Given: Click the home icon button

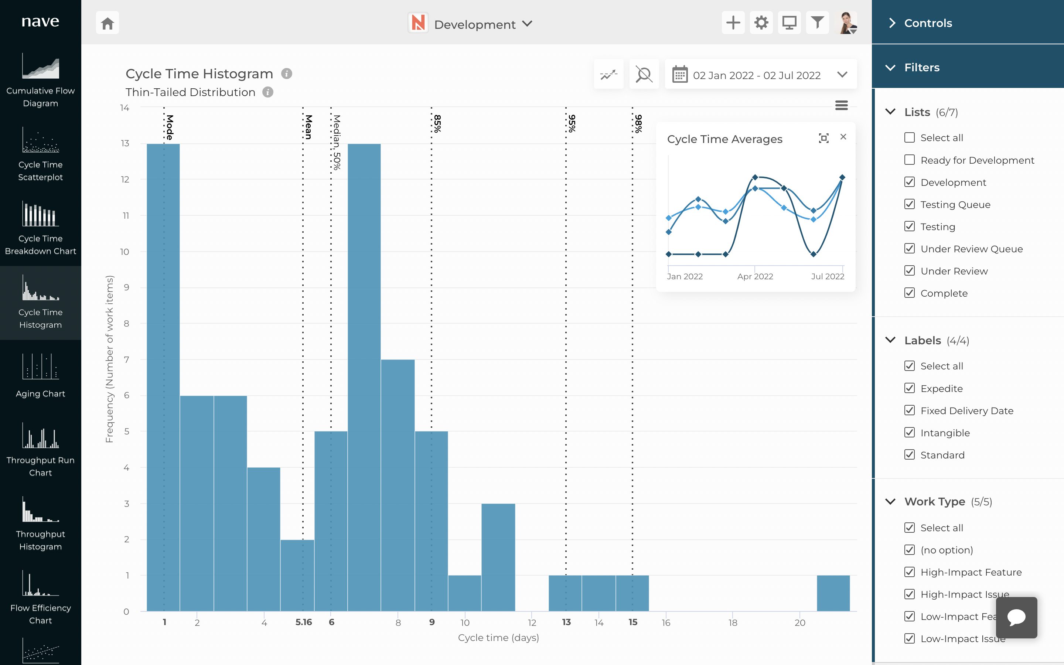Looking at the screenshot, I should [107, 23].
